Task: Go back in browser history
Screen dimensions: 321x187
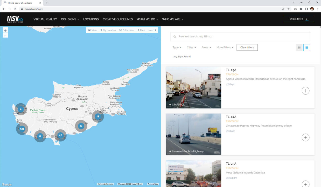Action: (x=4, y=9)
